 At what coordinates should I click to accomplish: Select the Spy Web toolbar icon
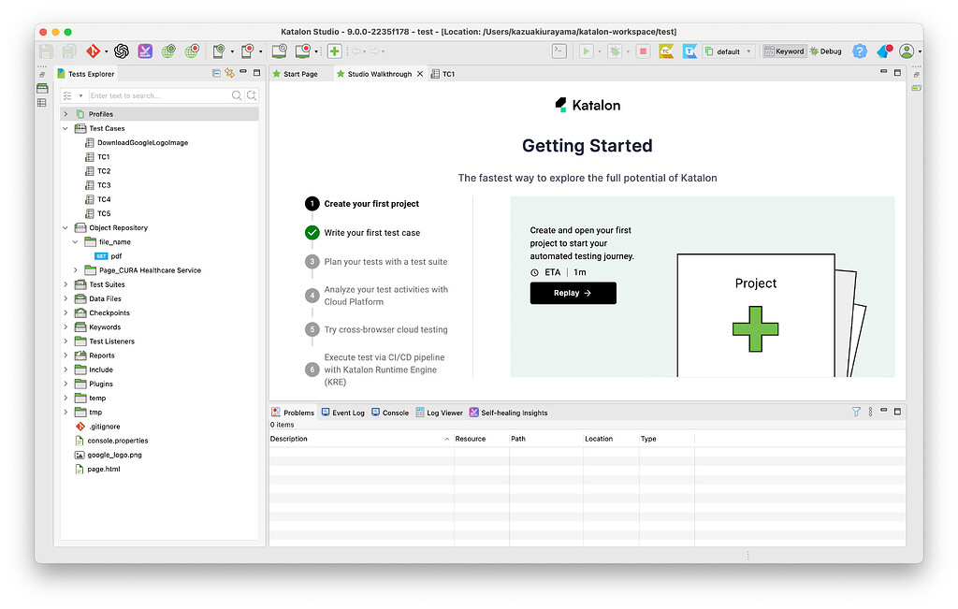click(167, 51)
